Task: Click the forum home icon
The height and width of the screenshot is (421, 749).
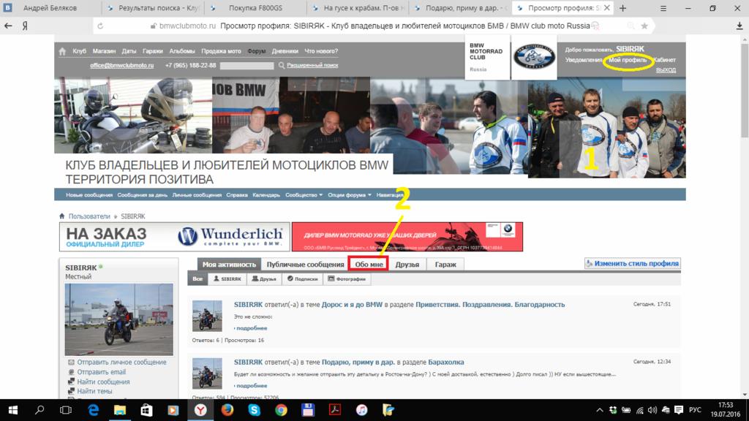Action: click(x=62, y=51)
